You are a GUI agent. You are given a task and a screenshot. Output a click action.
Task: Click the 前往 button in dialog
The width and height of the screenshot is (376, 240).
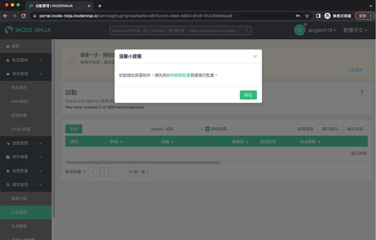(248, 95)
